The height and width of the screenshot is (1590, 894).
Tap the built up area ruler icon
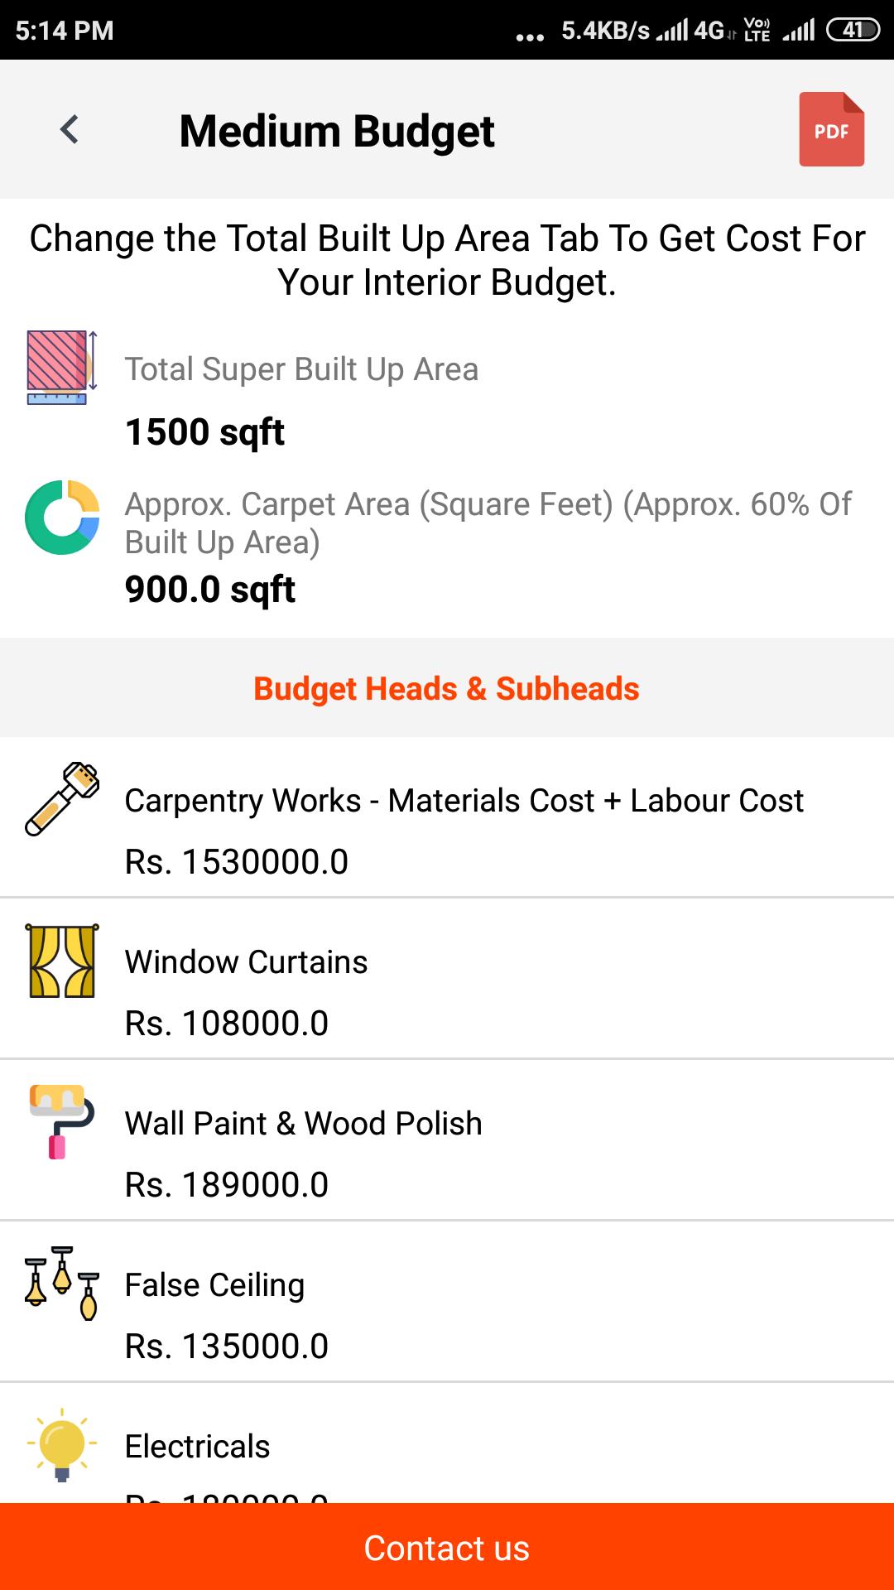(62, 368)
